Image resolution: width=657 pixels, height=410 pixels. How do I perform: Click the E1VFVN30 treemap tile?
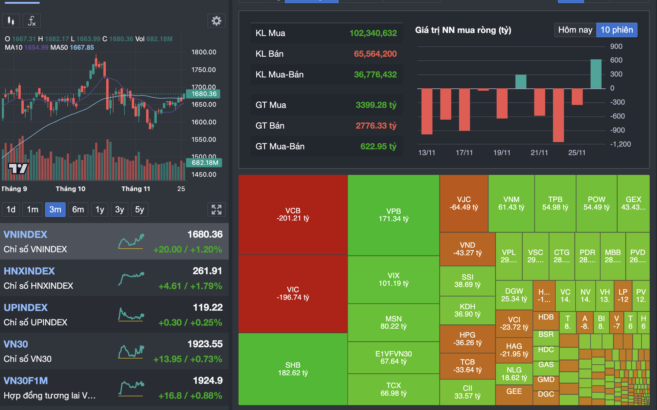click(x=394, y=358)
